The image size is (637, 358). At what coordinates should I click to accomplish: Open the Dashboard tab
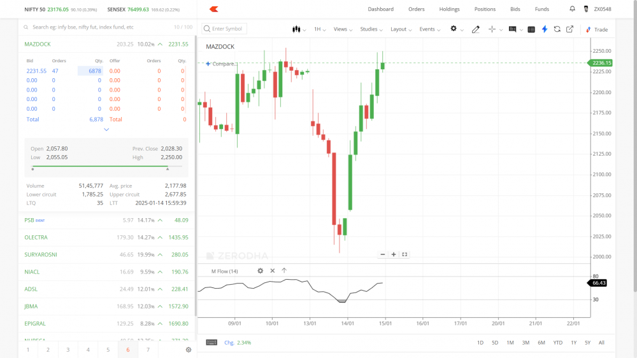click(x=381, y=9)
